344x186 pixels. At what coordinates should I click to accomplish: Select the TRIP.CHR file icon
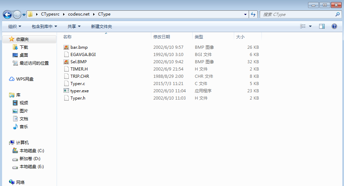66,76
